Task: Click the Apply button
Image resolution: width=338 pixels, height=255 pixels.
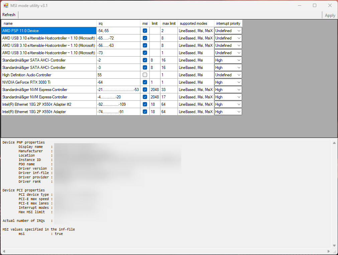Action: 330,15
